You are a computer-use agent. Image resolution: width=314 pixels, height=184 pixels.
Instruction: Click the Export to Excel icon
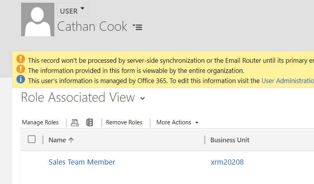[90, 122]
